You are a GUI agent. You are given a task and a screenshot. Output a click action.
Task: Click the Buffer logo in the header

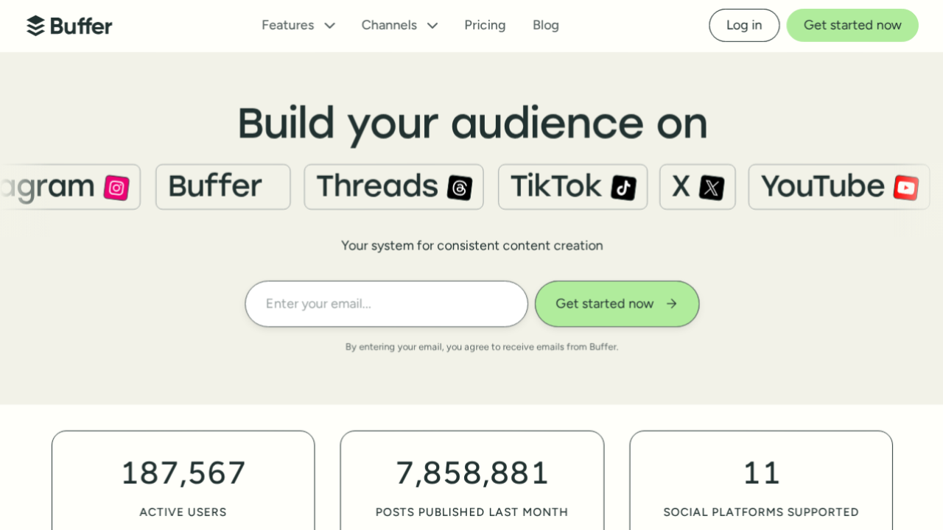point(69,26)
